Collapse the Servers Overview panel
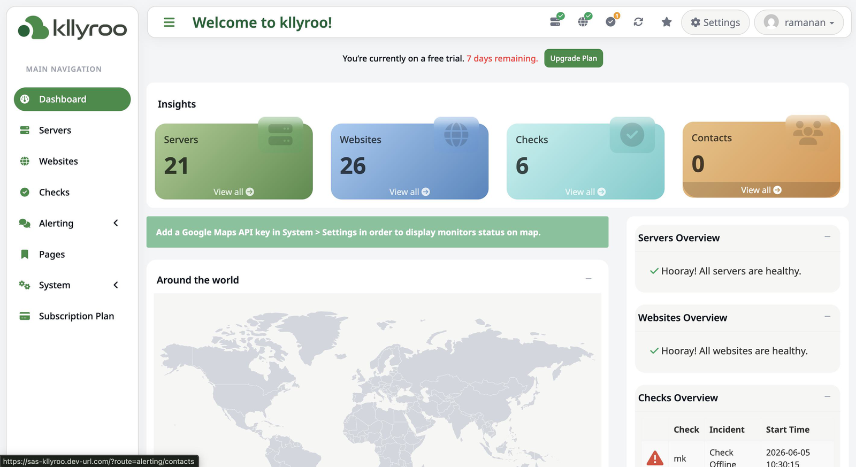 click(x=828, y=236)
